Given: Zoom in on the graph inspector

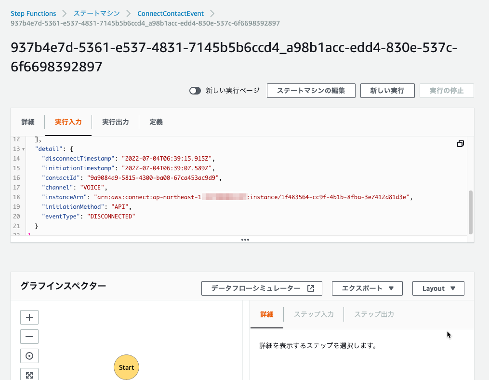Looking at the screenshot, I should [29, 317].
